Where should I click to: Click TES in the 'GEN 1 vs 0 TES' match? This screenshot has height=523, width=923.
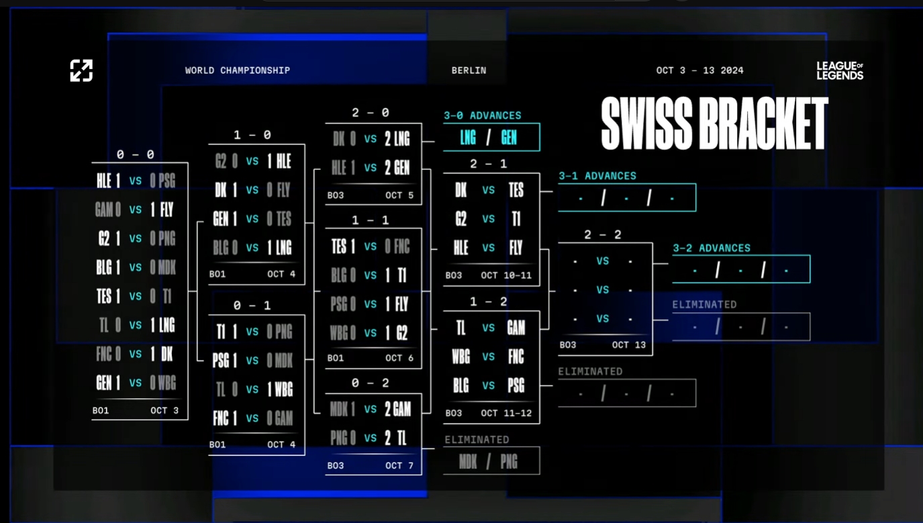[284, 219]
